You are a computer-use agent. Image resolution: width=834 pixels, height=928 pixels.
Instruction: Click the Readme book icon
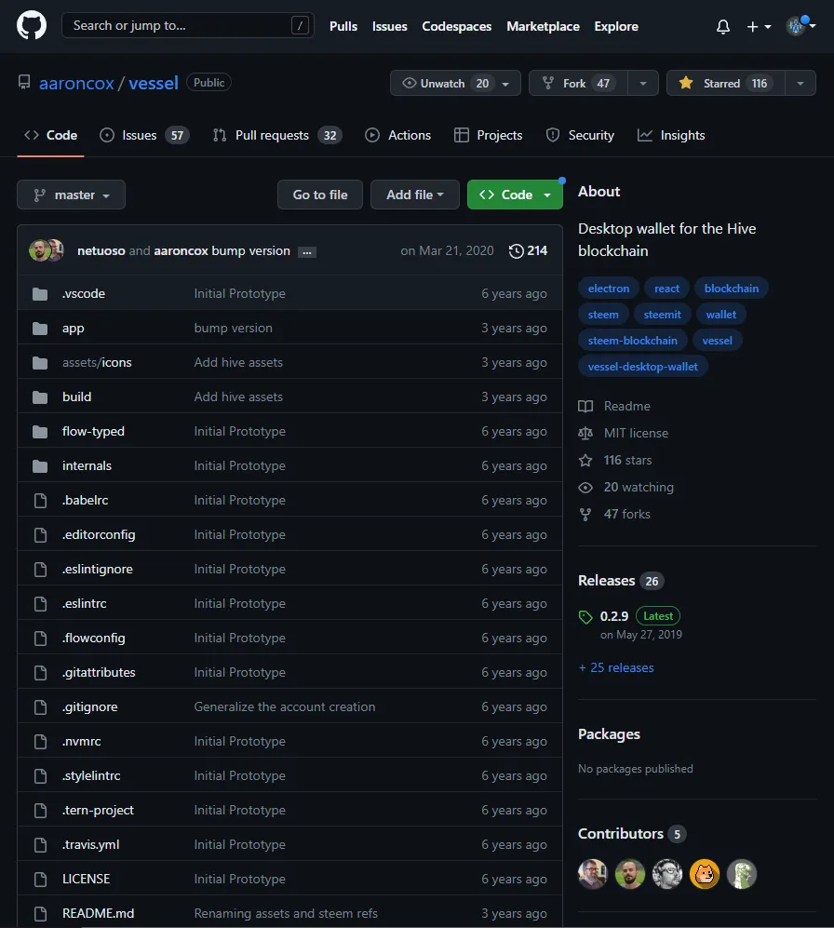[585, 406]
